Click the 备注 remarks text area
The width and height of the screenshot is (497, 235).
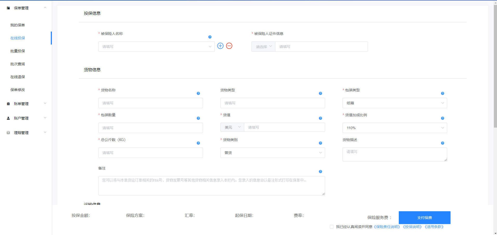click(x=212, y=186)
